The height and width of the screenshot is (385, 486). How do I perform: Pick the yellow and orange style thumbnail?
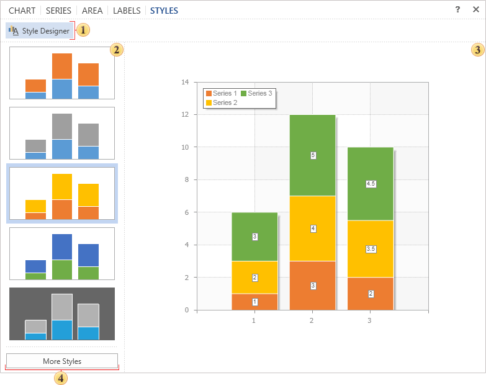tap(62, 193)
